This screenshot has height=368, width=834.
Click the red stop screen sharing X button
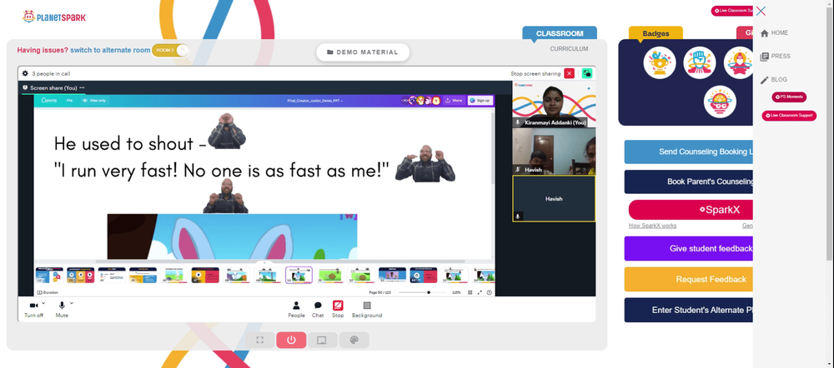(x=569, y=73)
